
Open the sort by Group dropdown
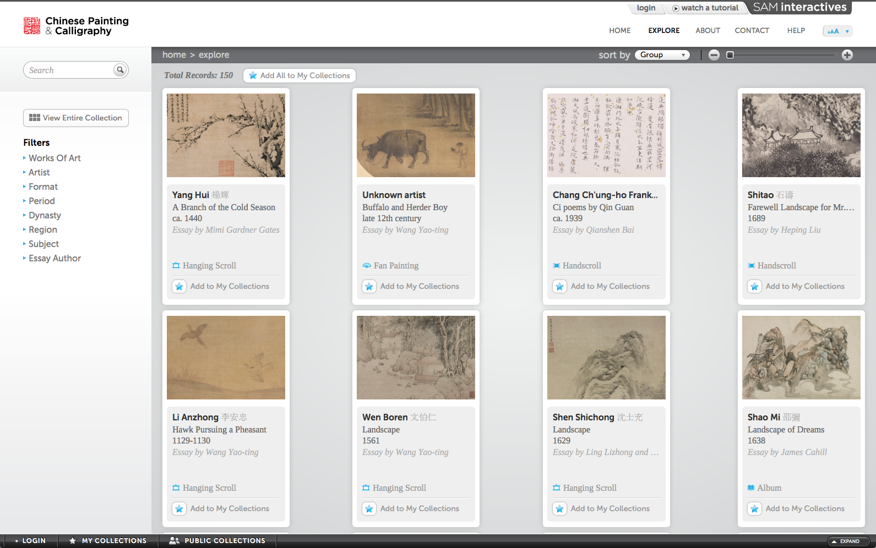click(x=662, y=55)
